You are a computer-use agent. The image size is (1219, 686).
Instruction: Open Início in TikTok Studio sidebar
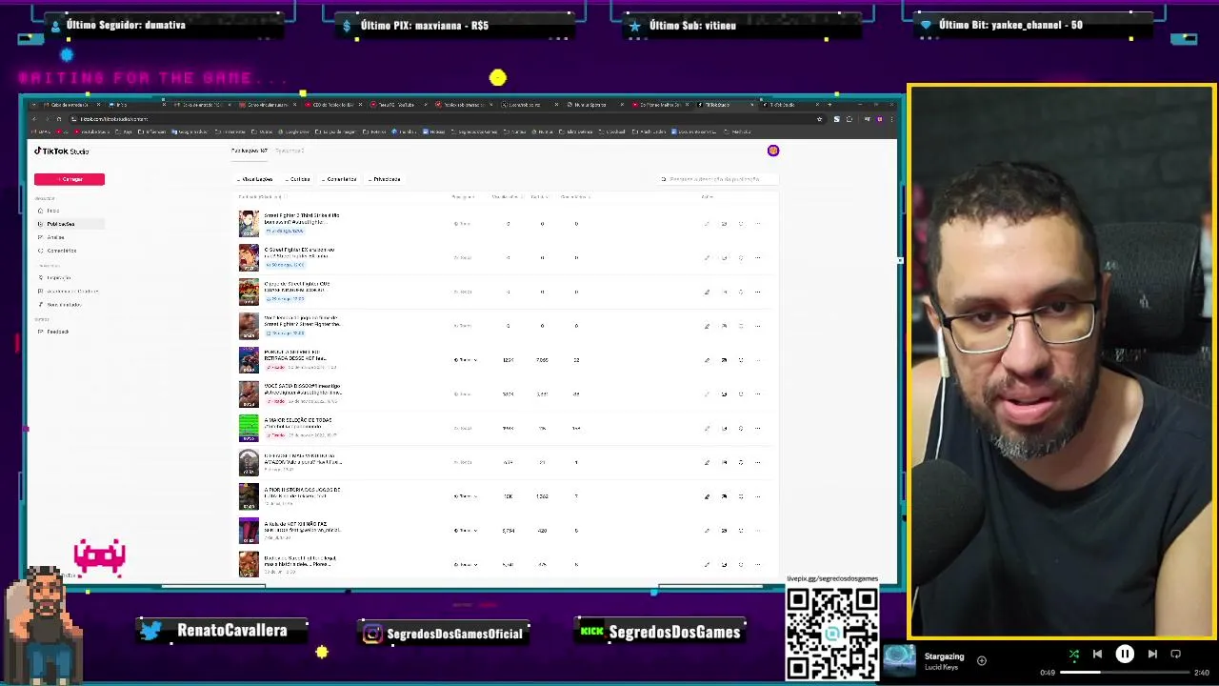coord(53,211)
